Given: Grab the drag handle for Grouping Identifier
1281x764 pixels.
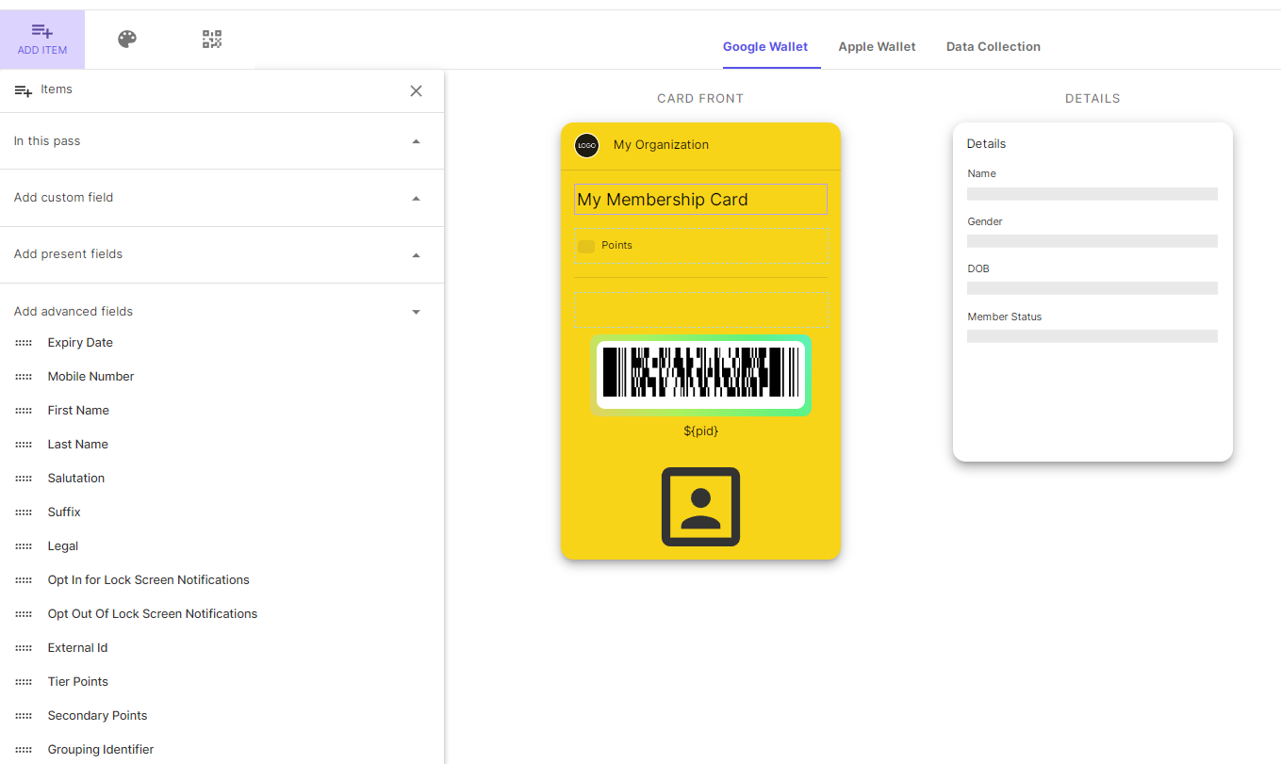Looking at the screenshot, I should point(24,750).
